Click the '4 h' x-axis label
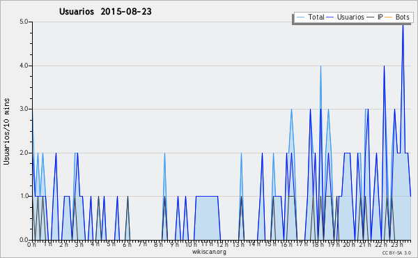Image resolution: width=418 pixels, height=258 pixels. click(95, 244)
